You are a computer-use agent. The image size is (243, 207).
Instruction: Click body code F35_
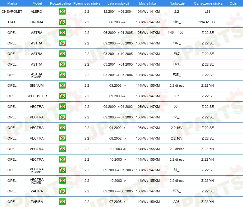tap(177, 75)
